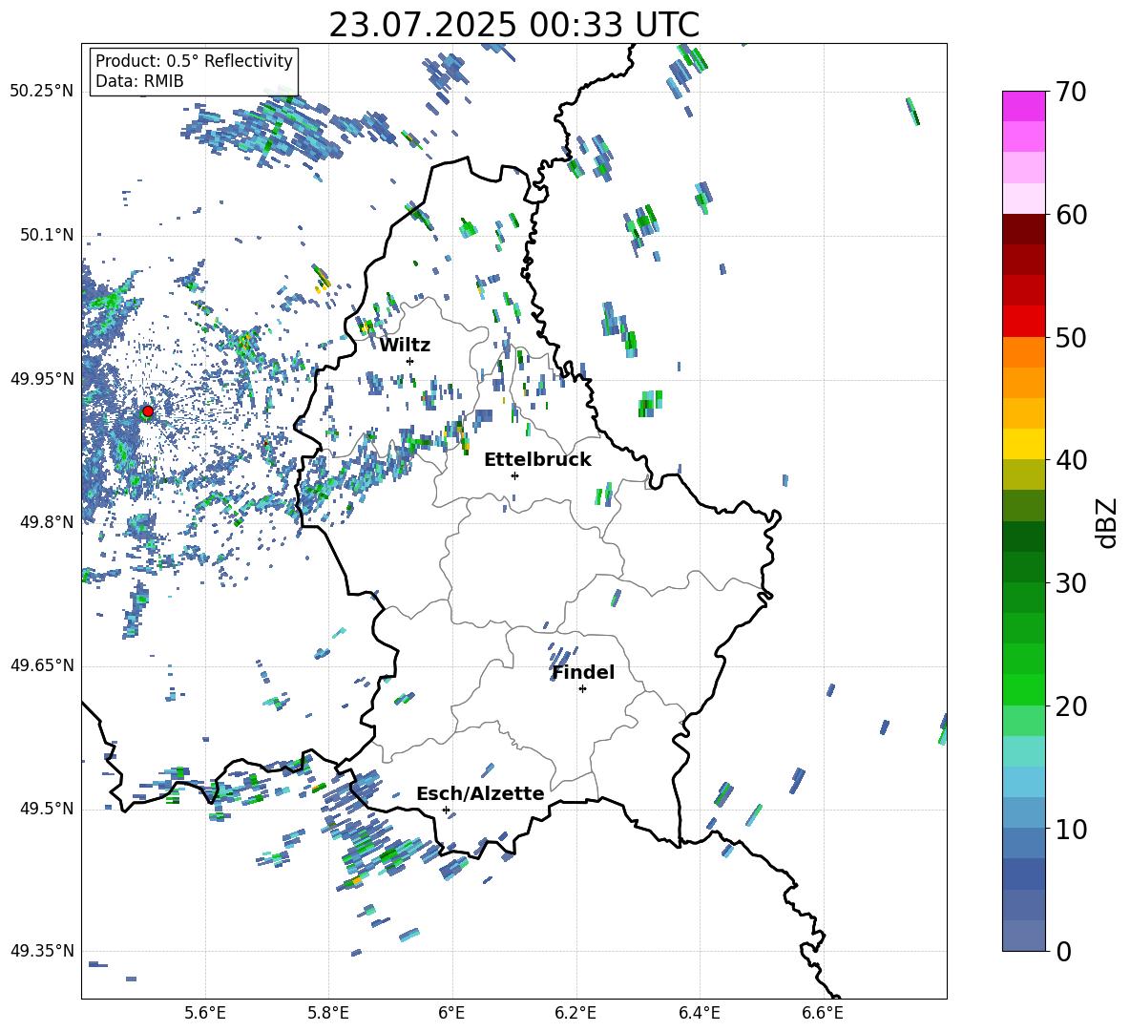Click the dark red colorbar segment below 60
1130x1032 pixels.
1023,229
